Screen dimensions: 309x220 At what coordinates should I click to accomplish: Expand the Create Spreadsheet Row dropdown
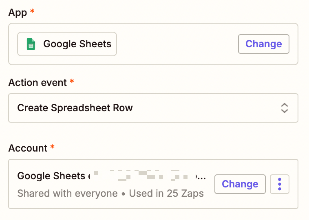coord(153,108)
